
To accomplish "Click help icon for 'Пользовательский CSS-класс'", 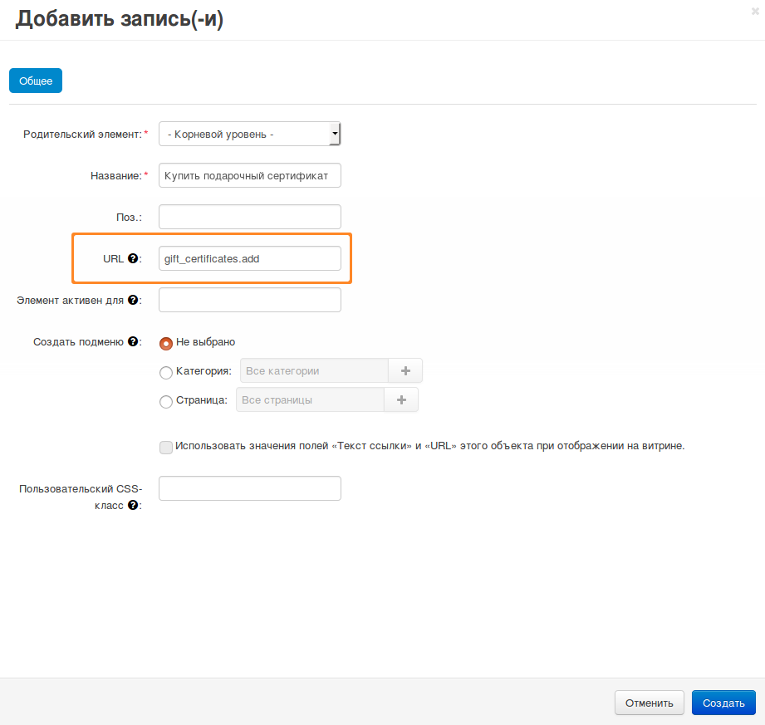I will coord(132,505).
